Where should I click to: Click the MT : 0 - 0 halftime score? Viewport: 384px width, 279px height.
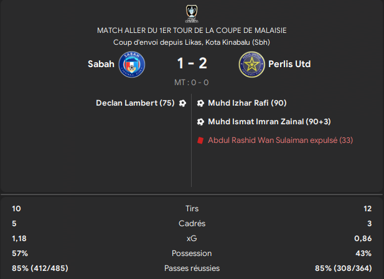[x=192, y=83]
